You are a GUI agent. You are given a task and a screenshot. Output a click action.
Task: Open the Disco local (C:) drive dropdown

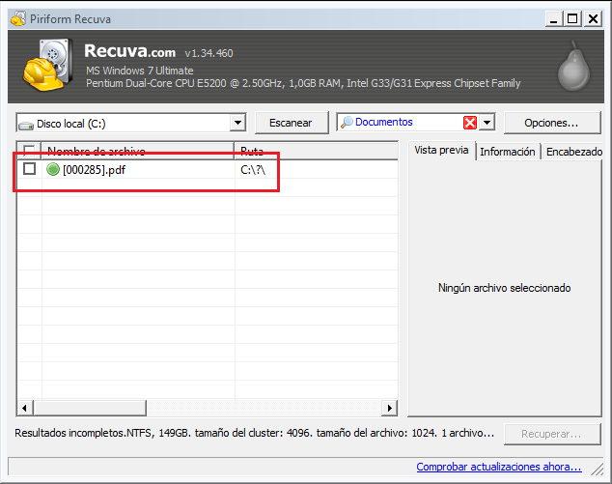[x=237, y=124]
